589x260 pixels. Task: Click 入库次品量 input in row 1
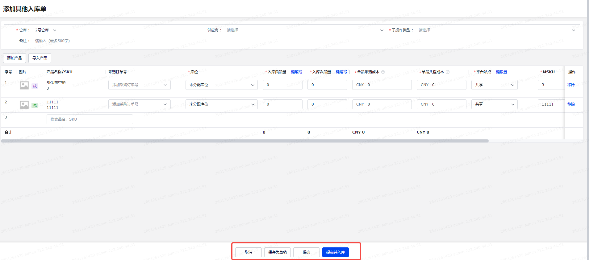click(x=327, y=85)
